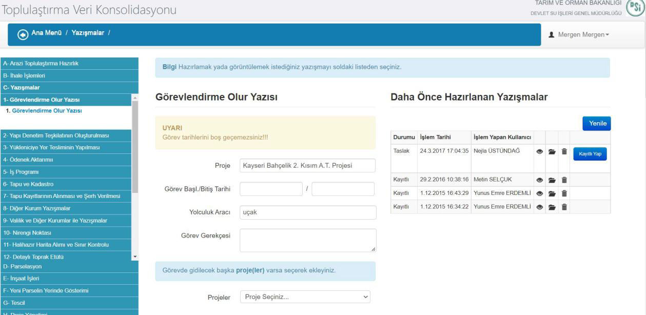Expand the Proje Seçiniz dropdown
This screenshot has height=315, width=646.
coord(305,297)
